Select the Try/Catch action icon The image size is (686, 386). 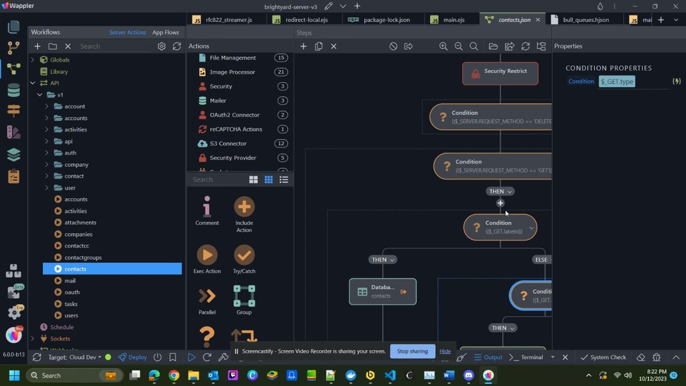(244, 259)
